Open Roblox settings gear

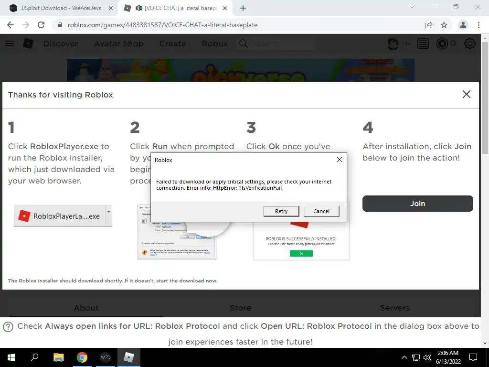pyautogui.click(x=469, y=43)
